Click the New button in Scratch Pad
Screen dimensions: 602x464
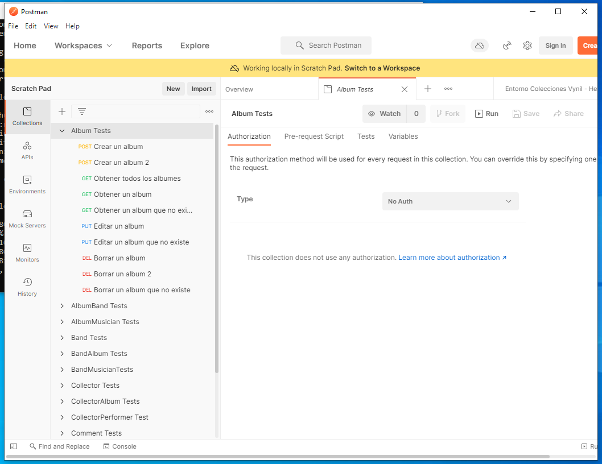click(x=173, y=89)
